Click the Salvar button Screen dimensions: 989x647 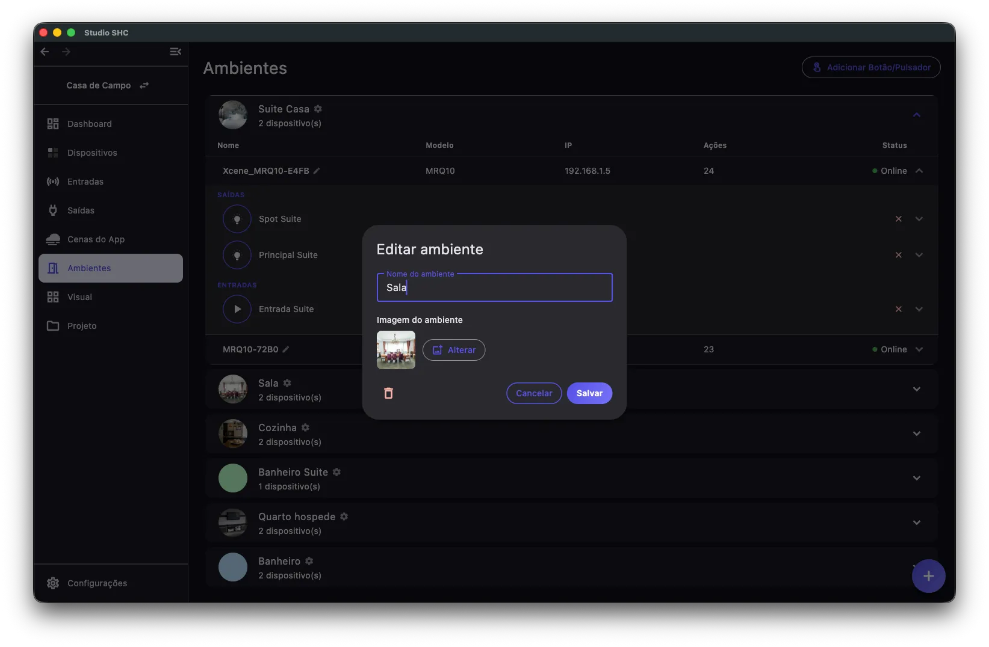coord(589,393)
